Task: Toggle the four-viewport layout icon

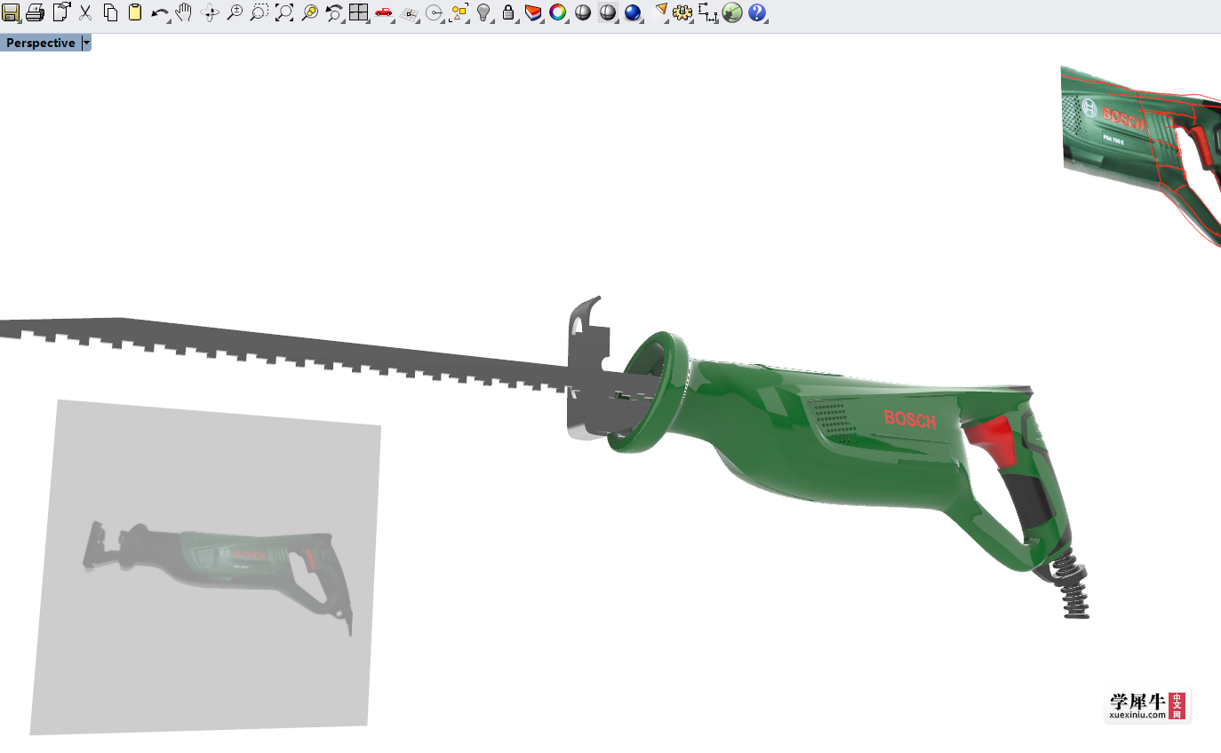Action: (x=359, y=12)
